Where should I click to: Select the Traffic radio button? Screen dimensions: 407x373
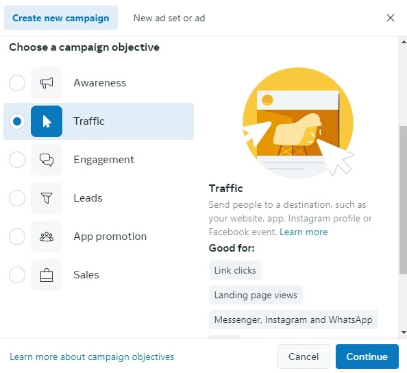[x=17, y=121]
